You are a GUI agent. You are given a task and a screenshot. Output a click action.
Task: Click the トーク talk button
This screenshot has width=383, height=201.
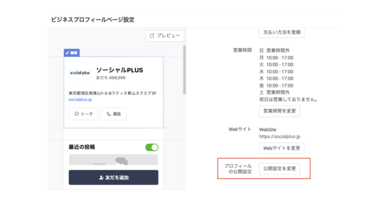point(83,114)
